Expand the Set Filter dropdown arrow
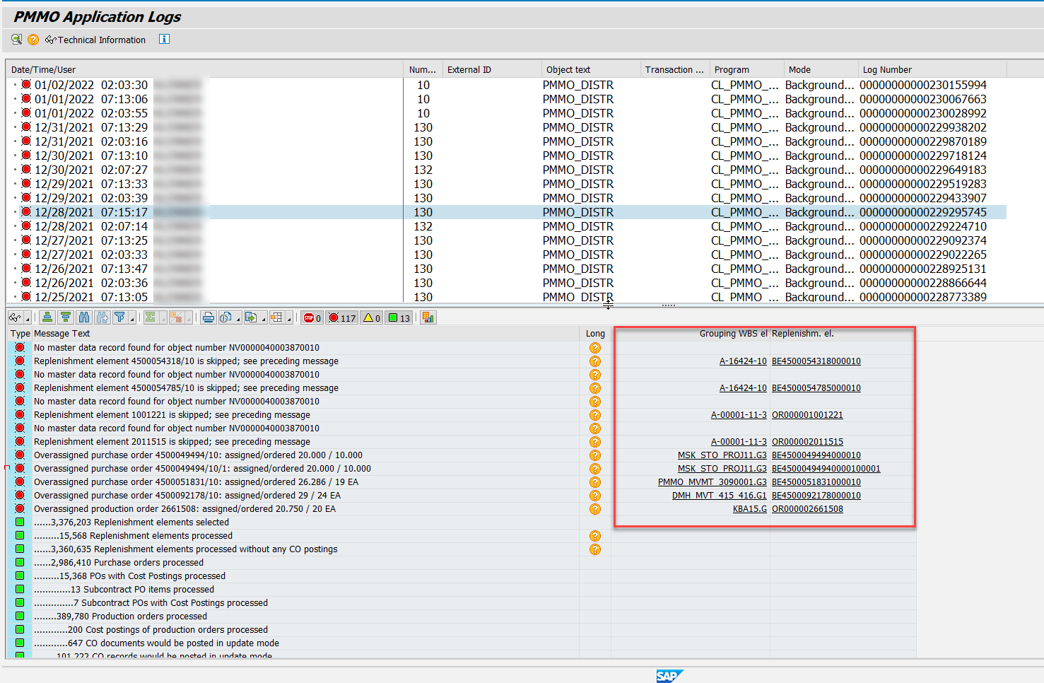Screen dimensions: 1044x683 (x=132, y=319)
